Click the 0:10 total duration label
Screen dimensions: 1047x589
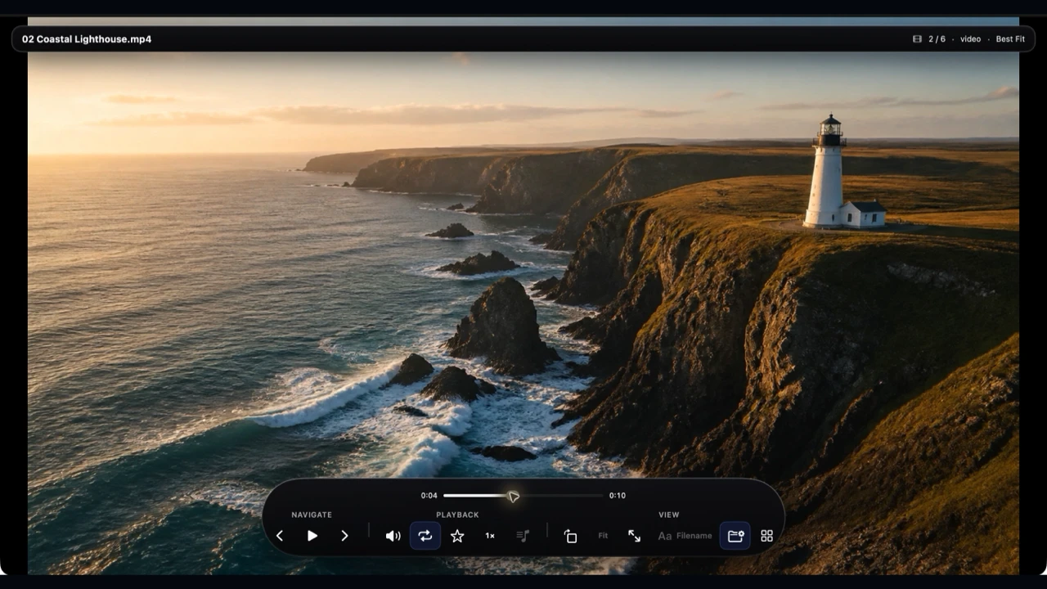tap(618, 496)
